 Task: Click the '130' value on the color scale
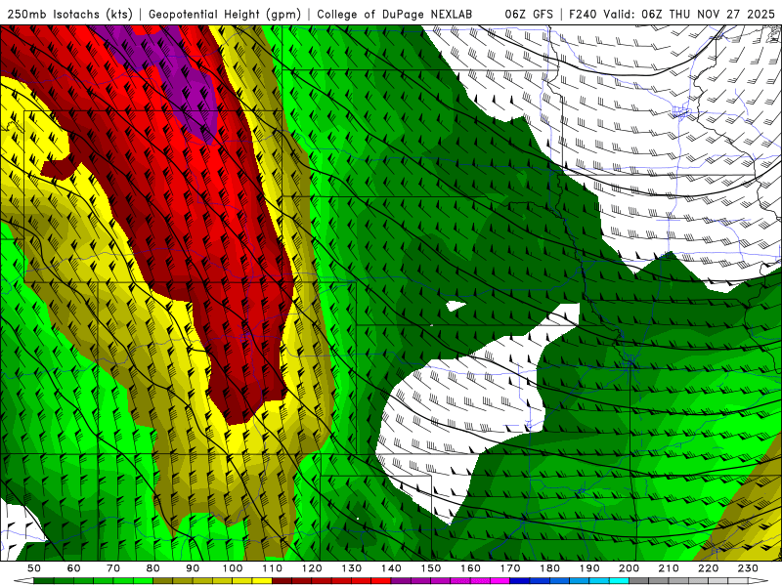(x=352, y=568)
